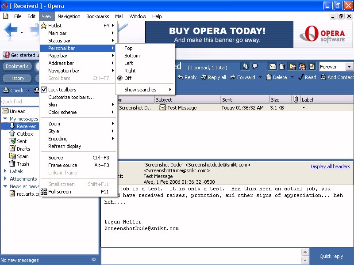Image resolution: width=354 pixels, height=265 pixels.
Task: Click the Read checkmark icon
Action: pyautogui.click(x=300, y=77)
